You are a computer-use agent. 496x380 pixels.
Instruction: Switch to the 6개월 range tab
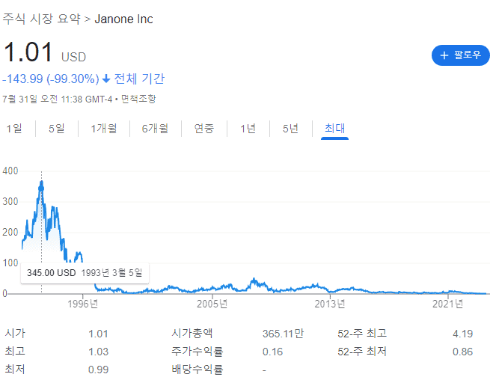(155, 129)
